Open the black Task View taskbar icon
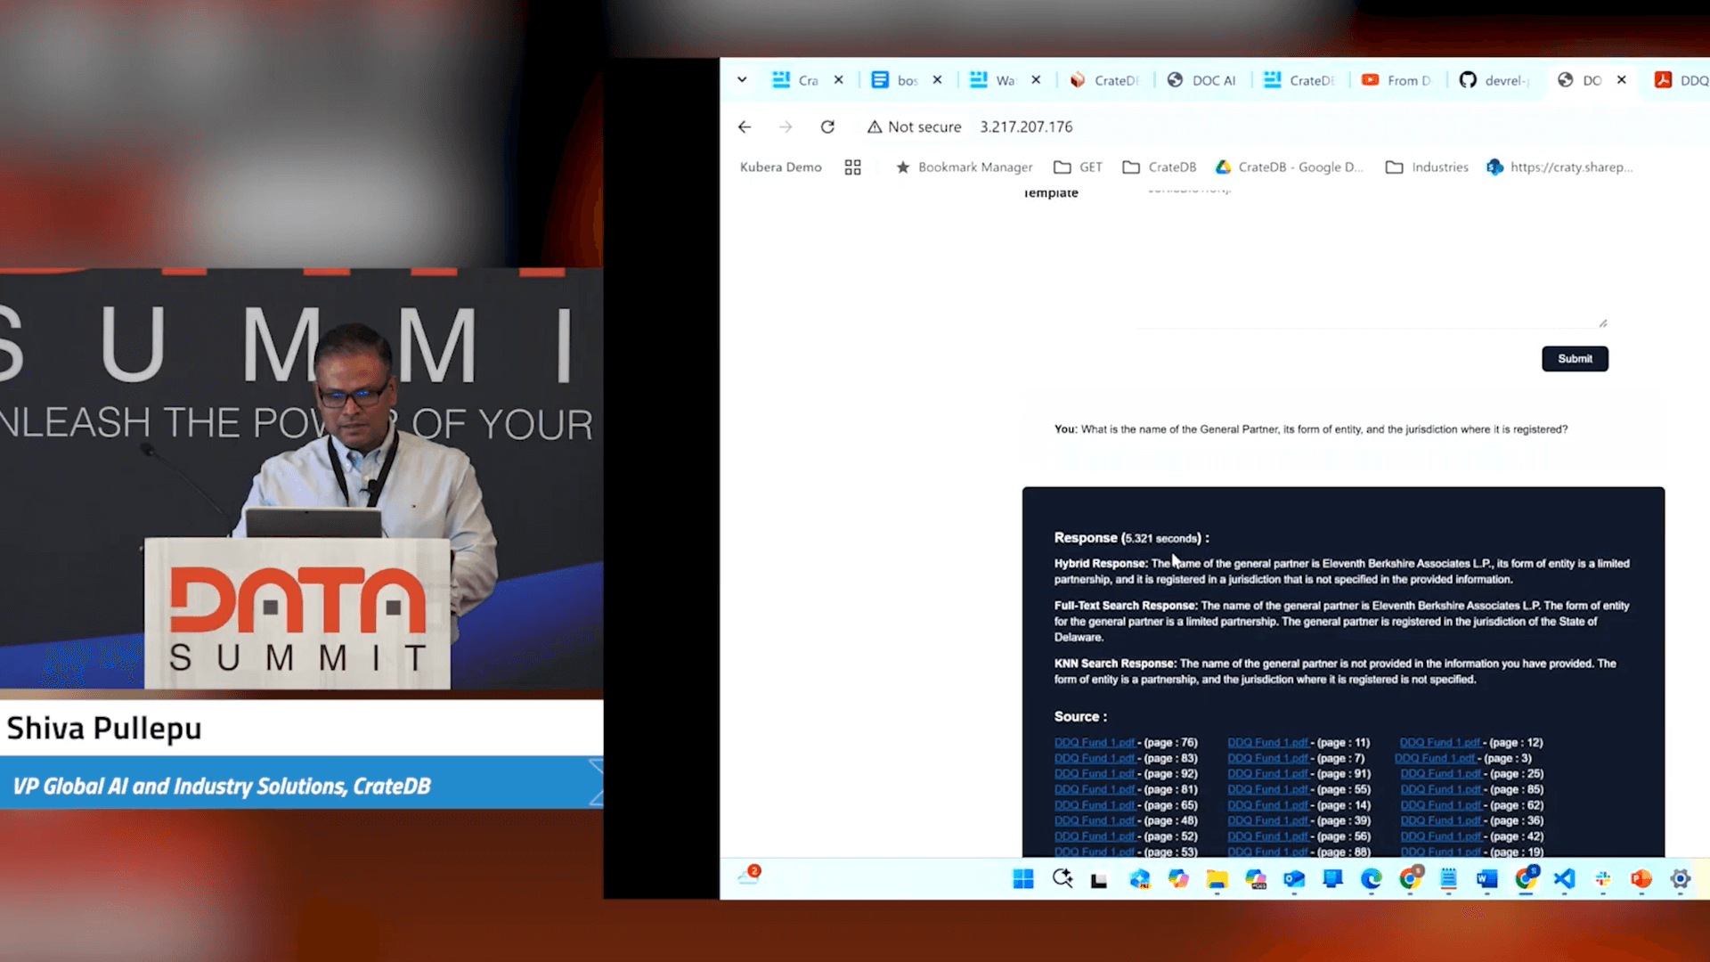The image size is (1710, 962). [1099, 880]
